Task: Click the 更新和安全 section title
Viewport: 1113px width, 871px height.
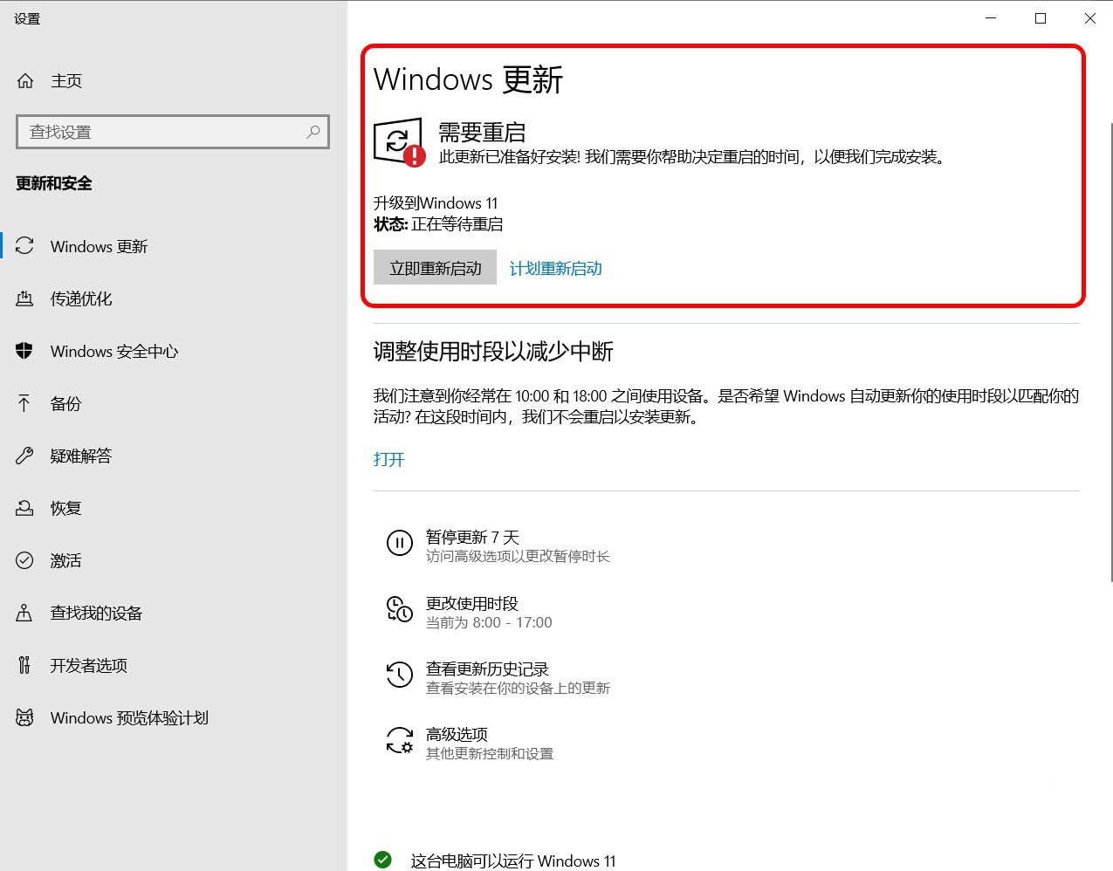Action: 54,183
